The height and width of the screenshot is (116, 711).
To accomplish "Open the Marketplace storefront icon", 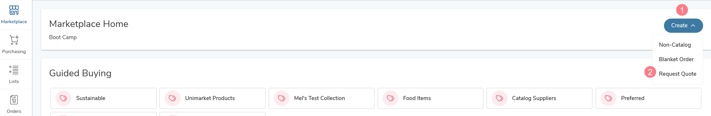I will point(14,10).
